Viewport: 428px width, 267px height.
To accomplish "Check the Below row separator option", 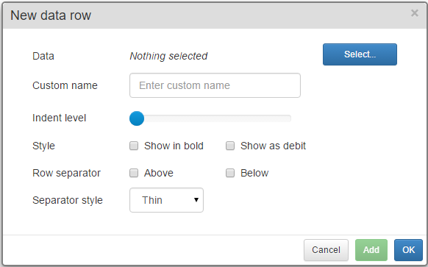I will point(230,173).
